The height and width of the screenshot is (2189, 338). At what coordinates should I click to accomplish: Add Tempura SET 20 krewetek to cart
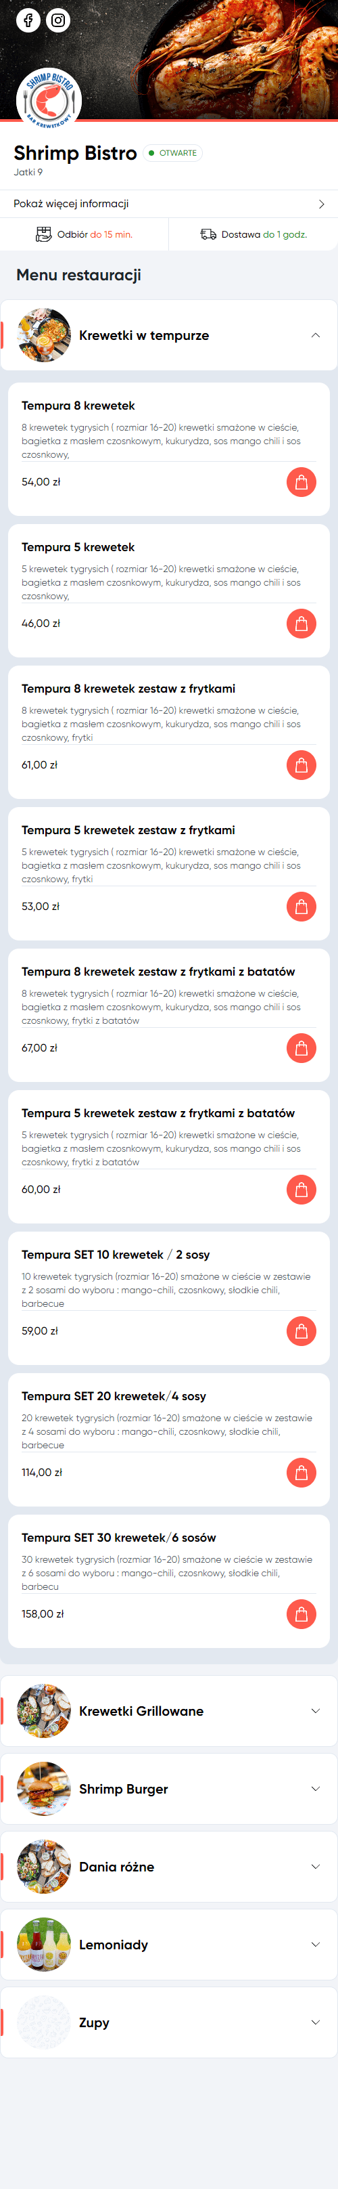click(x=301, y=1473)
